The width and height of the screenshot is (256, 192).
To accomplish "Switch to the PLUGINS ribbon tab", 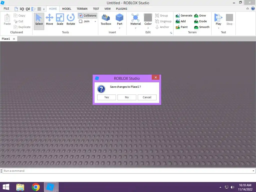I will click(x=121, y=9).
